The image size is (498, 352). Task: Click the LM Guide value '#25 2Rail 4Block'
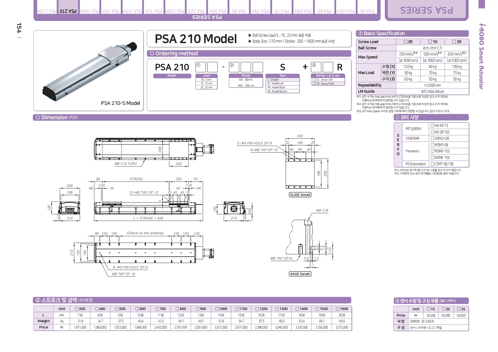click(432, 91)
